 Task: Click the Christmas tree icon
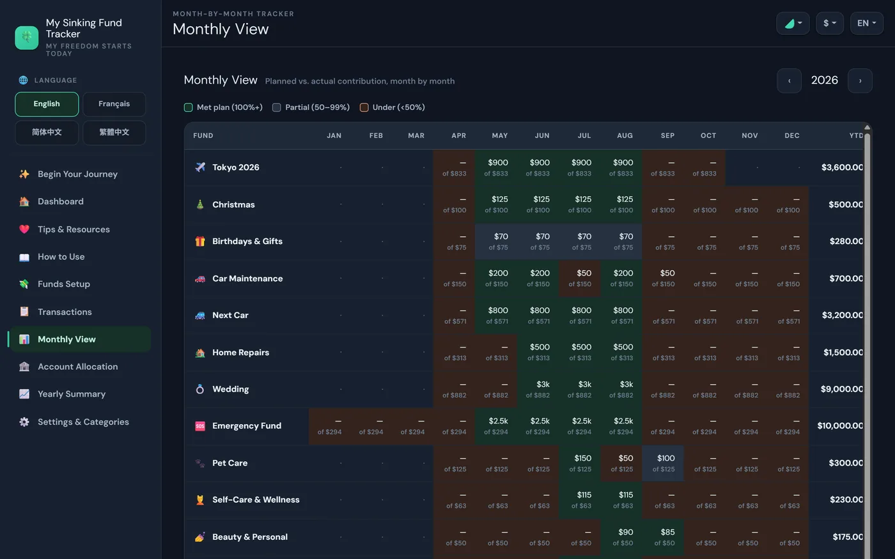click(x=200, y=204)
